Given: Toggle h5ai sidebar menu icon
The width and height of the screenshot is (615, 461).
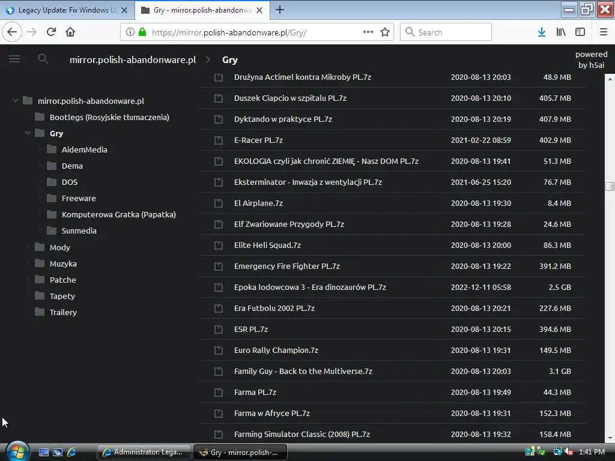Looking at the screenshot, I should coord(14,59).
